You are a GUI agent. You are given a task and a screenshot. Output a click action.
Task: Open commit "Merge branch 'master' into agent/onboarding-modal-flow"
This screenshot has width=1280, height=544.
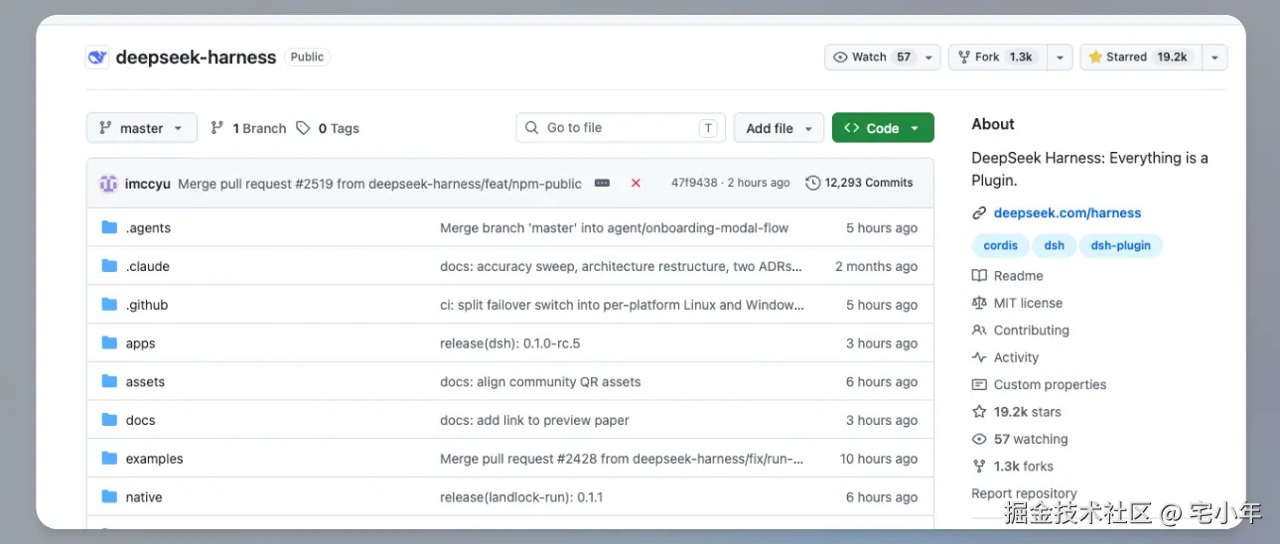click(614, 228)
